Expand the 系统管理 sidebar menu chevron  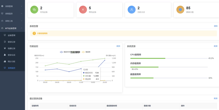(x=22, y=6)
